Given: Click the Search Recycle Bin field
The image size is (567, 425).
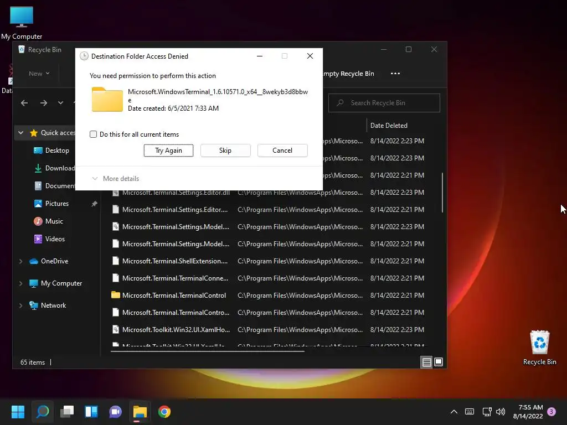Looking at the screenshot, I should pyautogui.click(x=384, y=103).
